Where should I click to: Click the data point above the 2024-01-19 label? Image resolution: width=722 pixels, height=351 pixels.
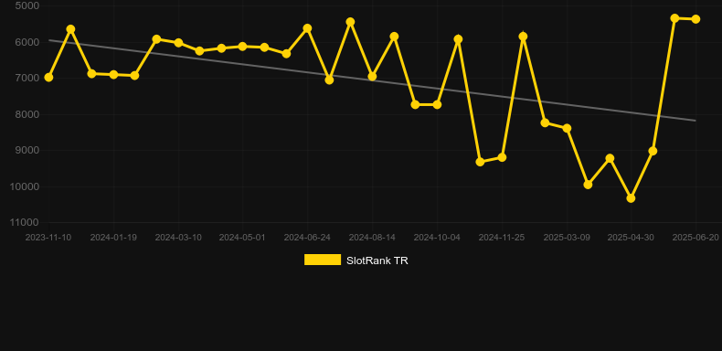click(113, 75)
